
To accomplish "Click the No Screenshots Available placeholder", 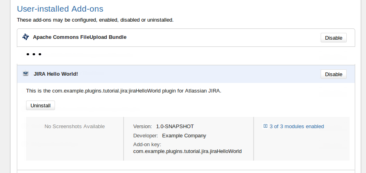I will [x=75, y=126].
